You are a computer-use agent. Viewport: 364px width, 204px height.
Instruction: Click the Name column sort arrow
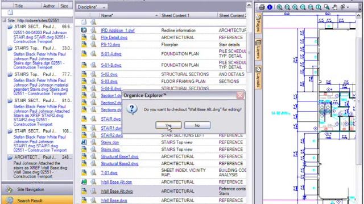(156, 15)
